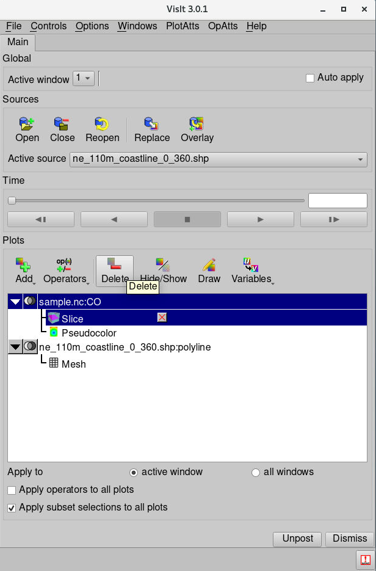Click the Draw plots icon
The image size is (376, 571).
point(209,265)
